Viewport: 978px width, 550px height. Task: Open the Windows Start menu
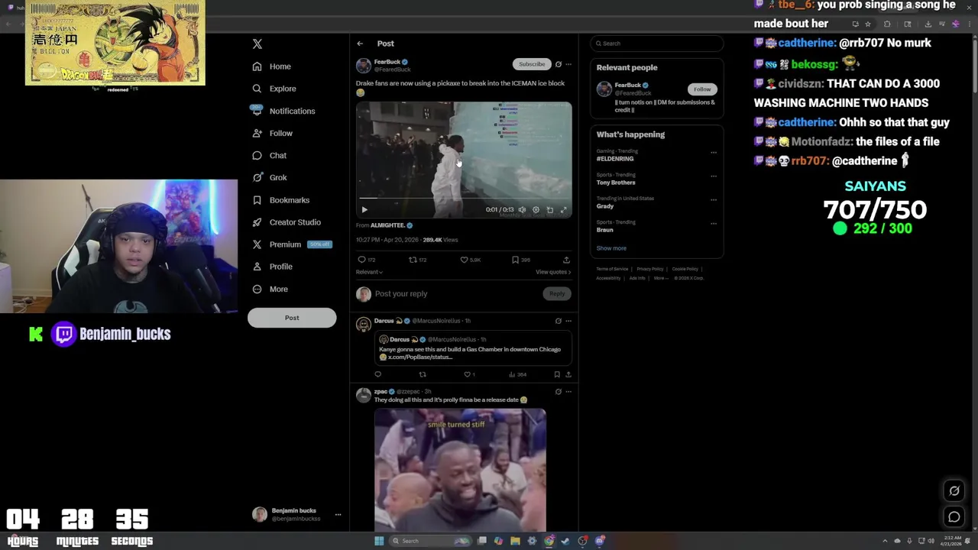[378, 541]
